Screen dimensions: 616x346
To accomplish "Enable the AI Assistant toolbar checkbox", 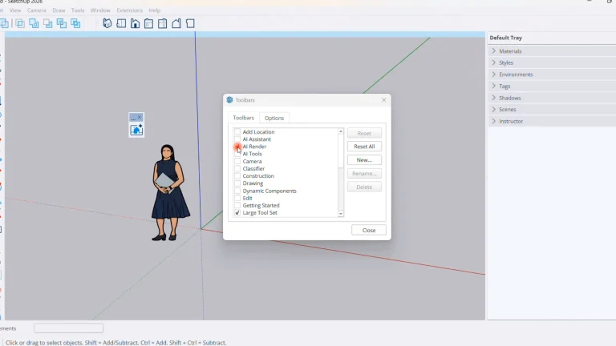I will click(x=237, y=139).
